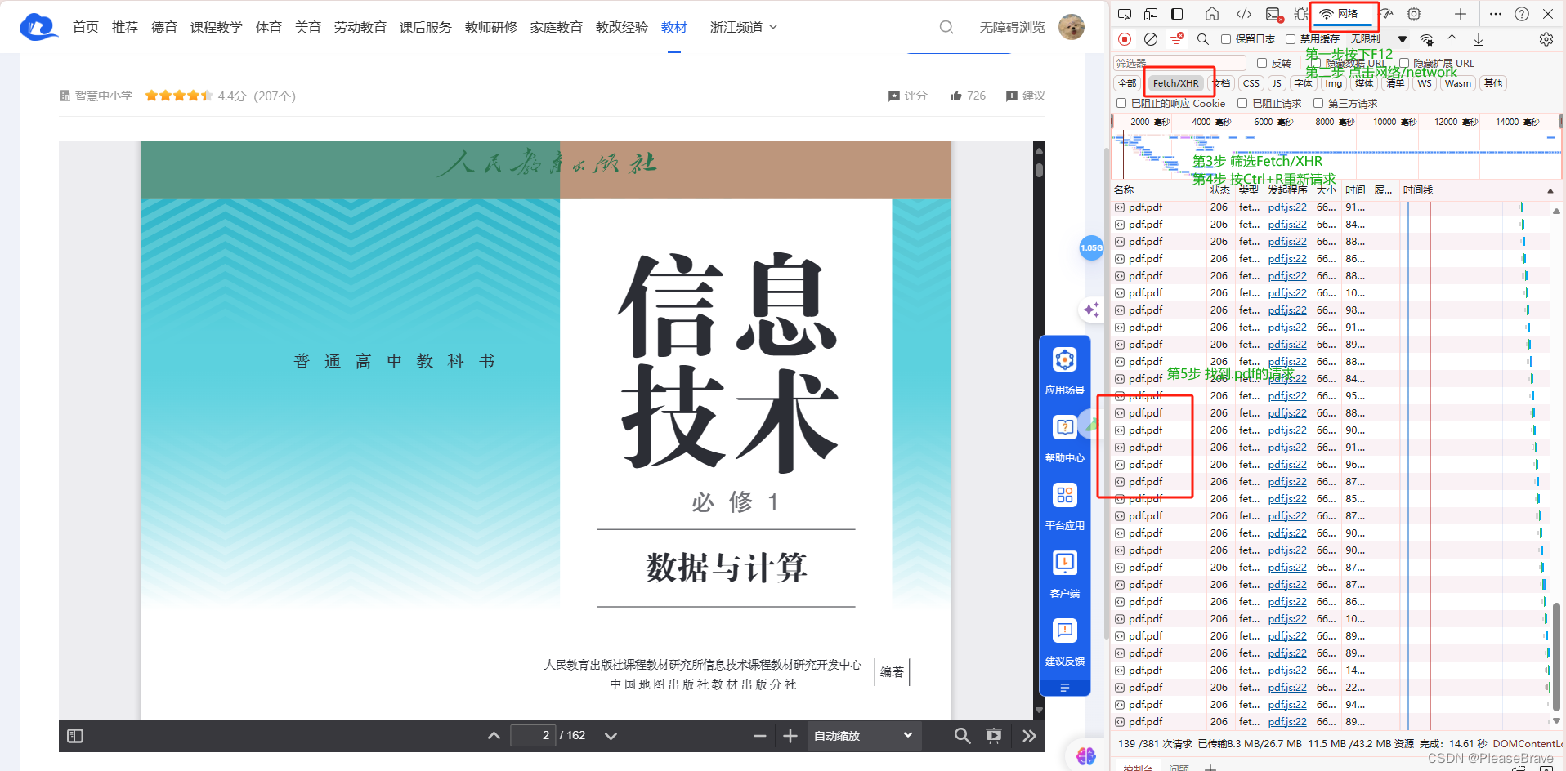Open the Performance panel icon
This screenshot has width=1566, height=771.
coord(1387,14)
